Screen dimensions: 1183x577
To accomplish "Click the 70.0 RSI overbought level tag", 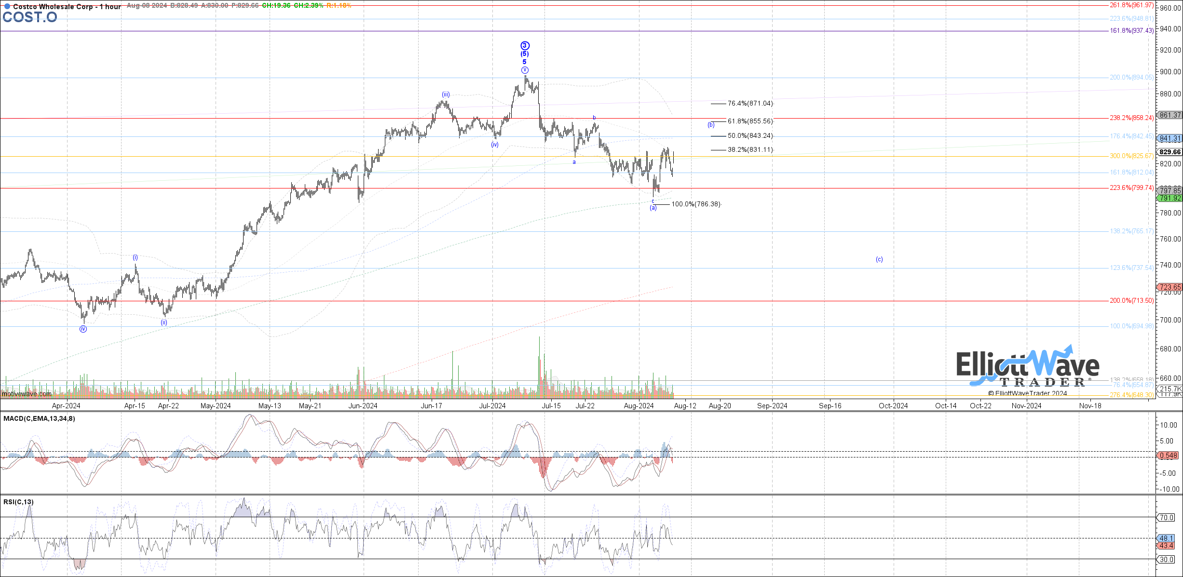I will tap(1166, 518).
